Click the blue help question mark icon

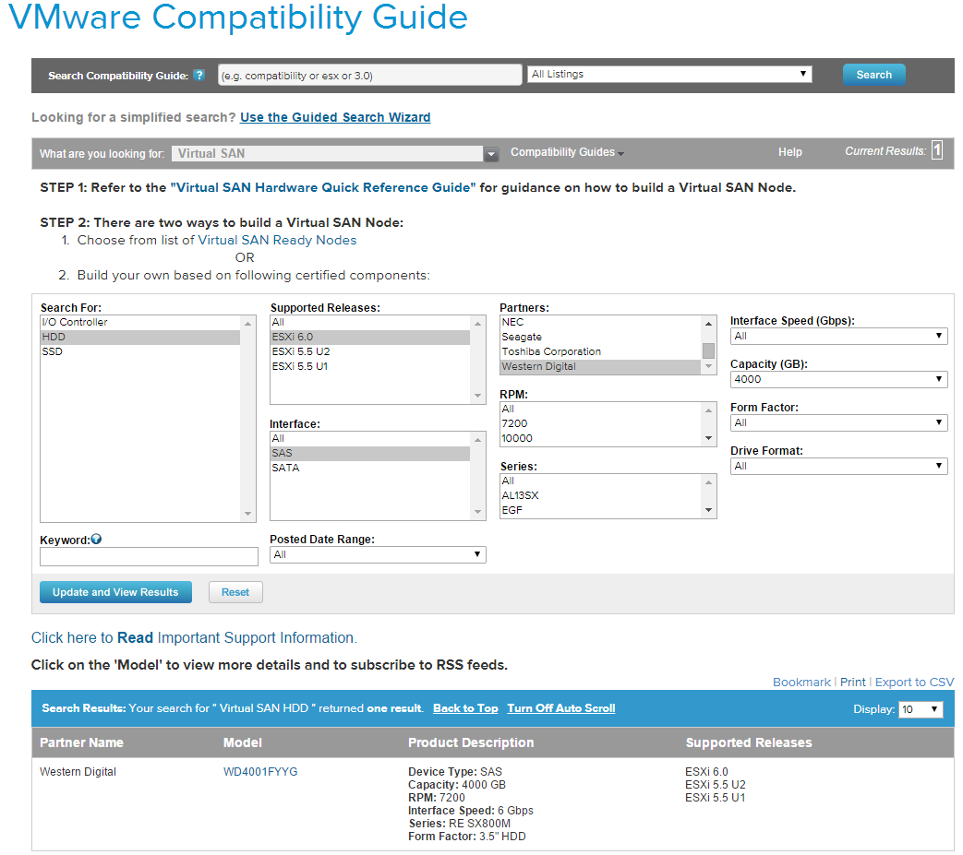(x=199, y=75)
